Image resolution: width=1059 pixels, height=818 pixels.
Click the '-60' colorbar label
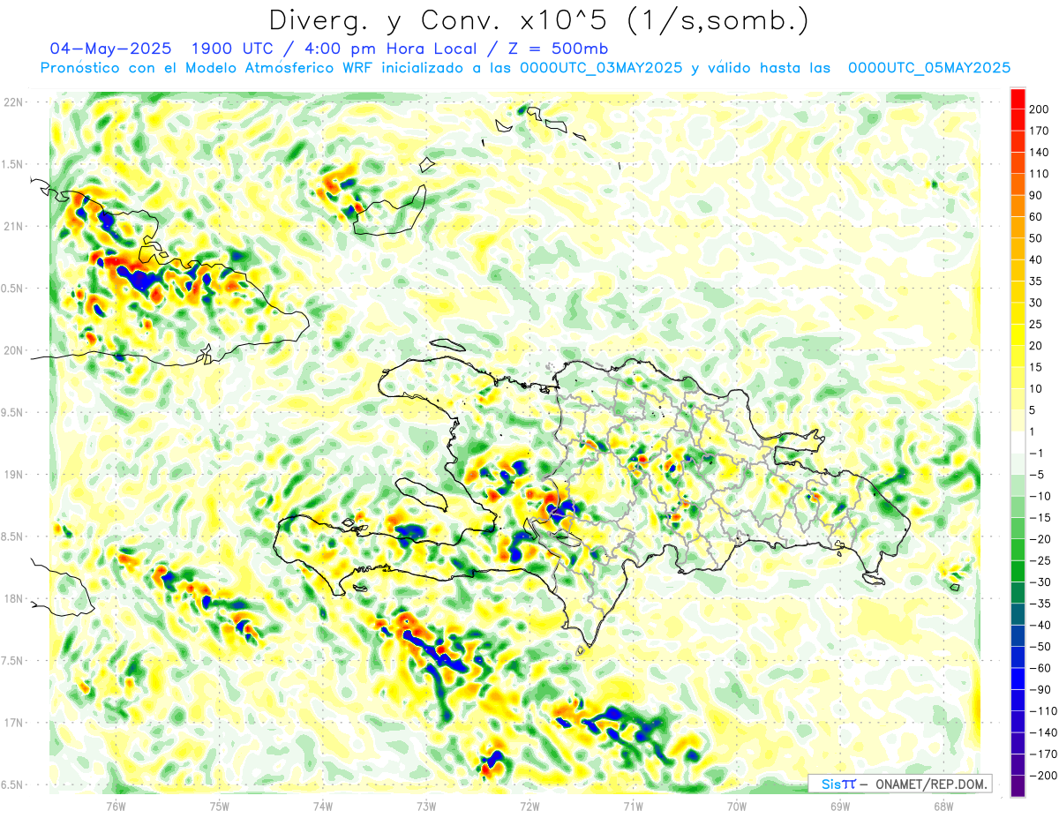pos(1040,669)
